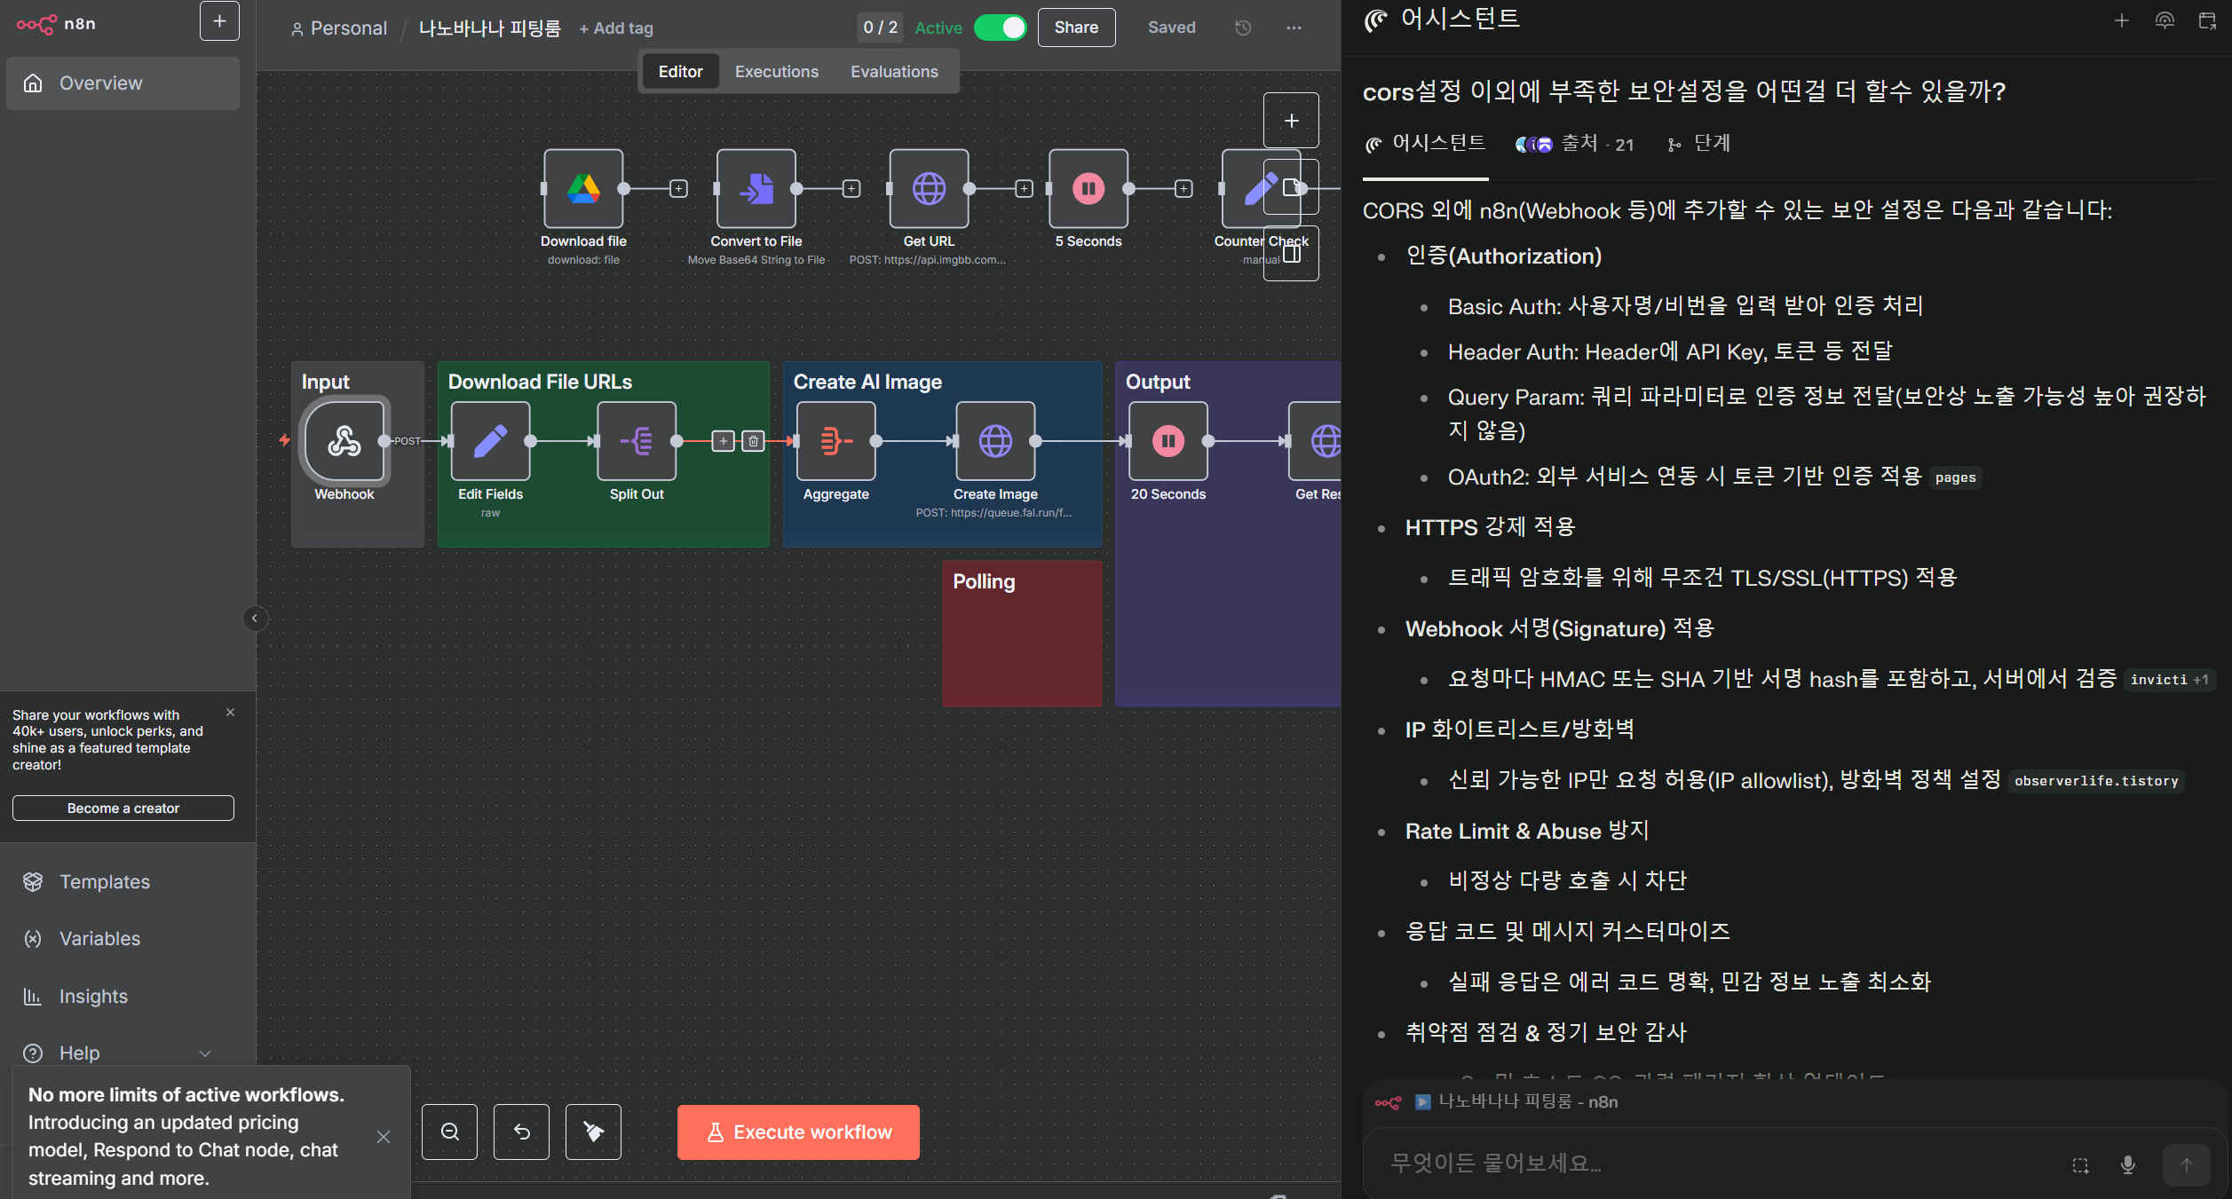Screen dimensions: 2232x1199
Task: Open workflow history clock icon
Action: click(1243, 28)
